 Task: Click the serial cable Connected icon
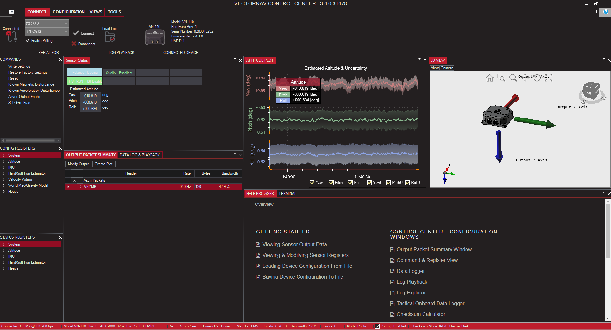[x=11, y=37]
